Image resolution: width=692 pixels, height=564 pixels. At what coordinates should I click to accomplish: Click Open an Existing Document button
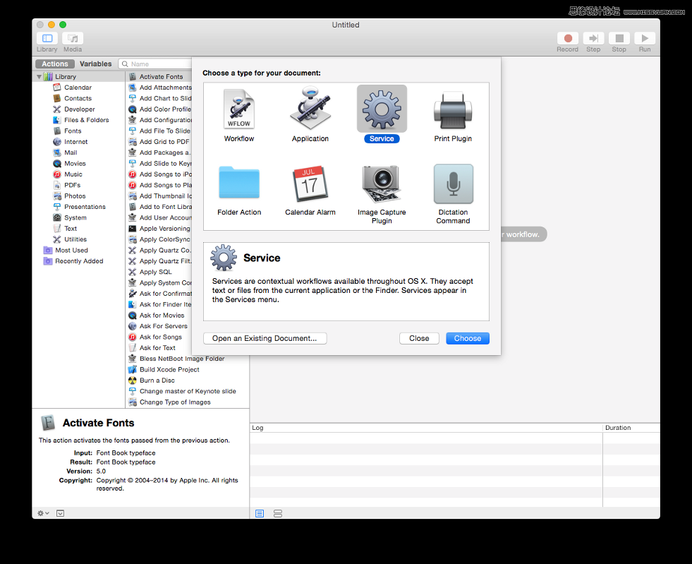[x=265, y=338]
